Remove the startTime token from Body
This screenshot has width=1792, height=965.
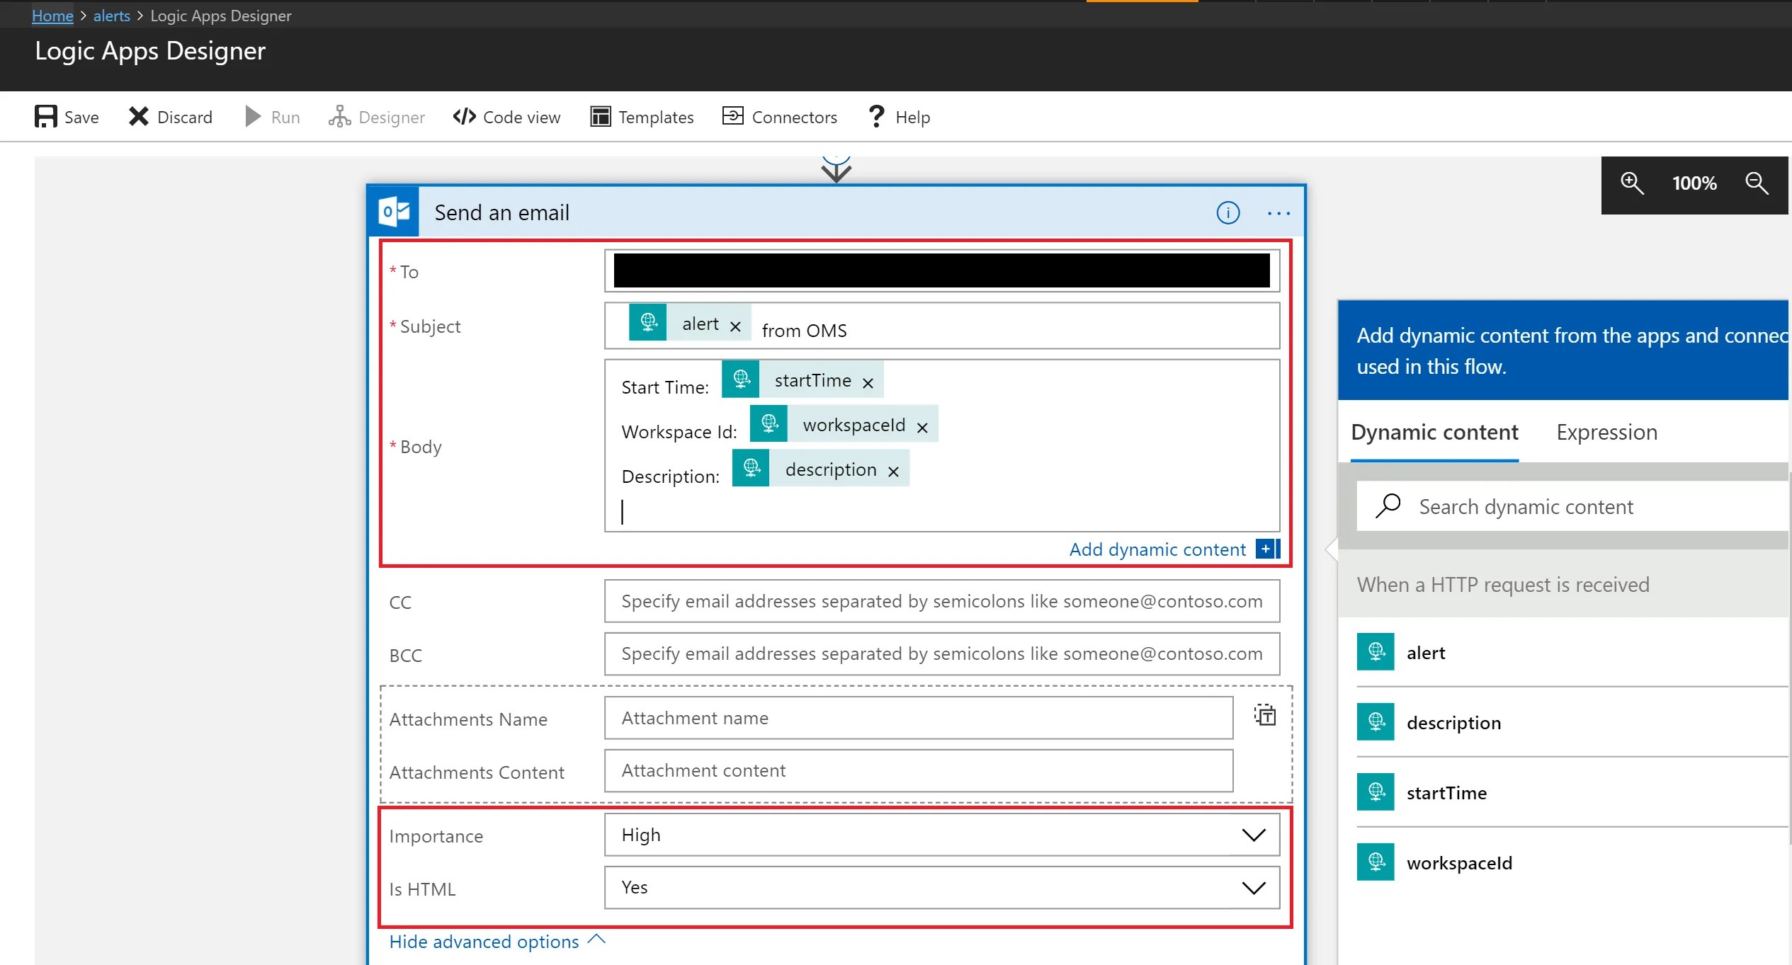tap(868, 382)
